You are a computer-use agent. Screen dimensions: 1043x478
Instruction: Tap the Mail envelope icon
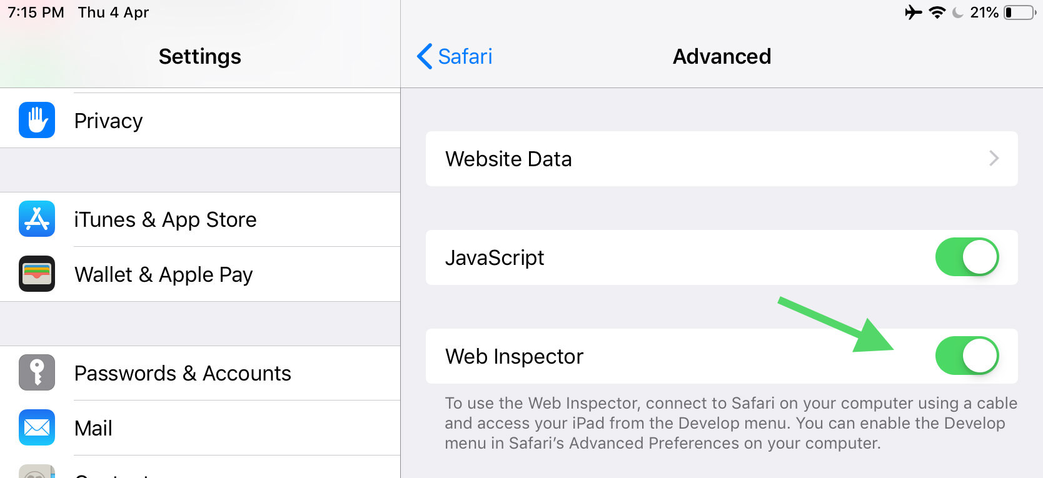point(37,427)
